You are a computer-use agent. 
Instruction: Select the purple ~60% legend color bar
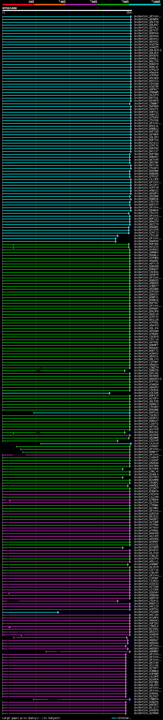[82, 5]
